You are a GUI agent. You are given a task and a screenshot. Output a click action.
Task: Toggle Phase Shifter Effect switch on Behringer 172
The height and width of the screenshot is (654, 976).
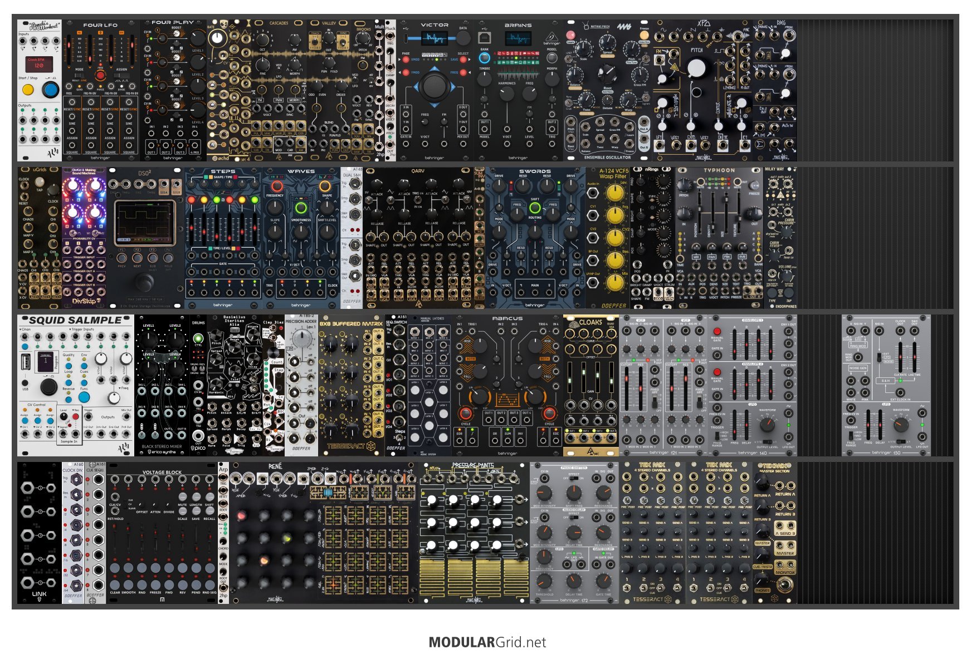pos(574,478)
